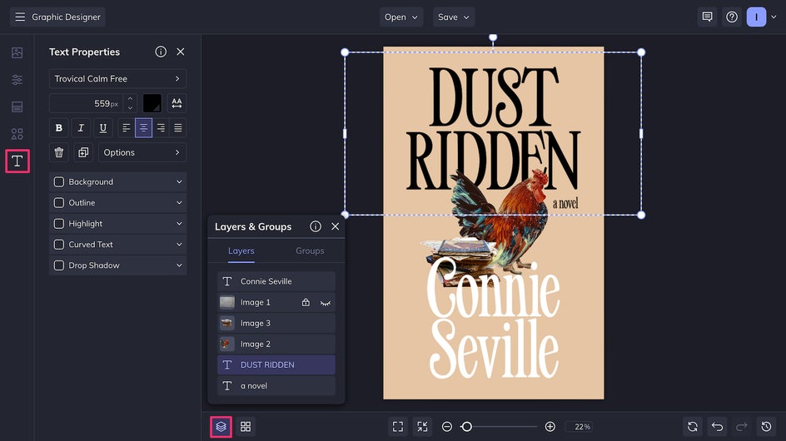Apply bold formatting to text
786x441 pixels.
tap(59, 128)
